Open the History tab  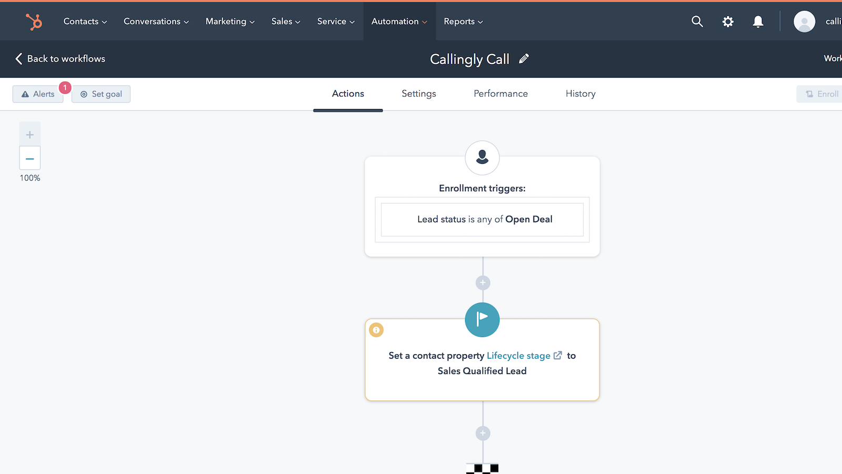click(580, 94)
